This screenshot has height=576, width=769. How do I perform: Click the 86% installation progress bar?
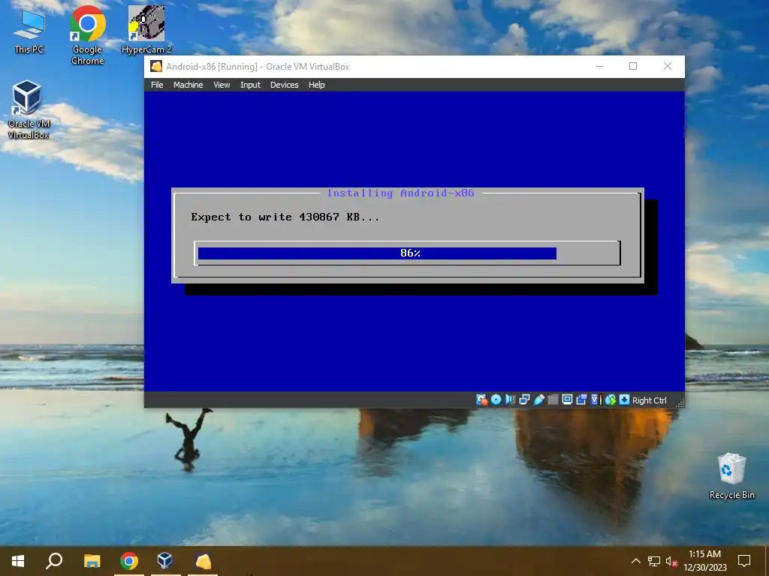407,253
